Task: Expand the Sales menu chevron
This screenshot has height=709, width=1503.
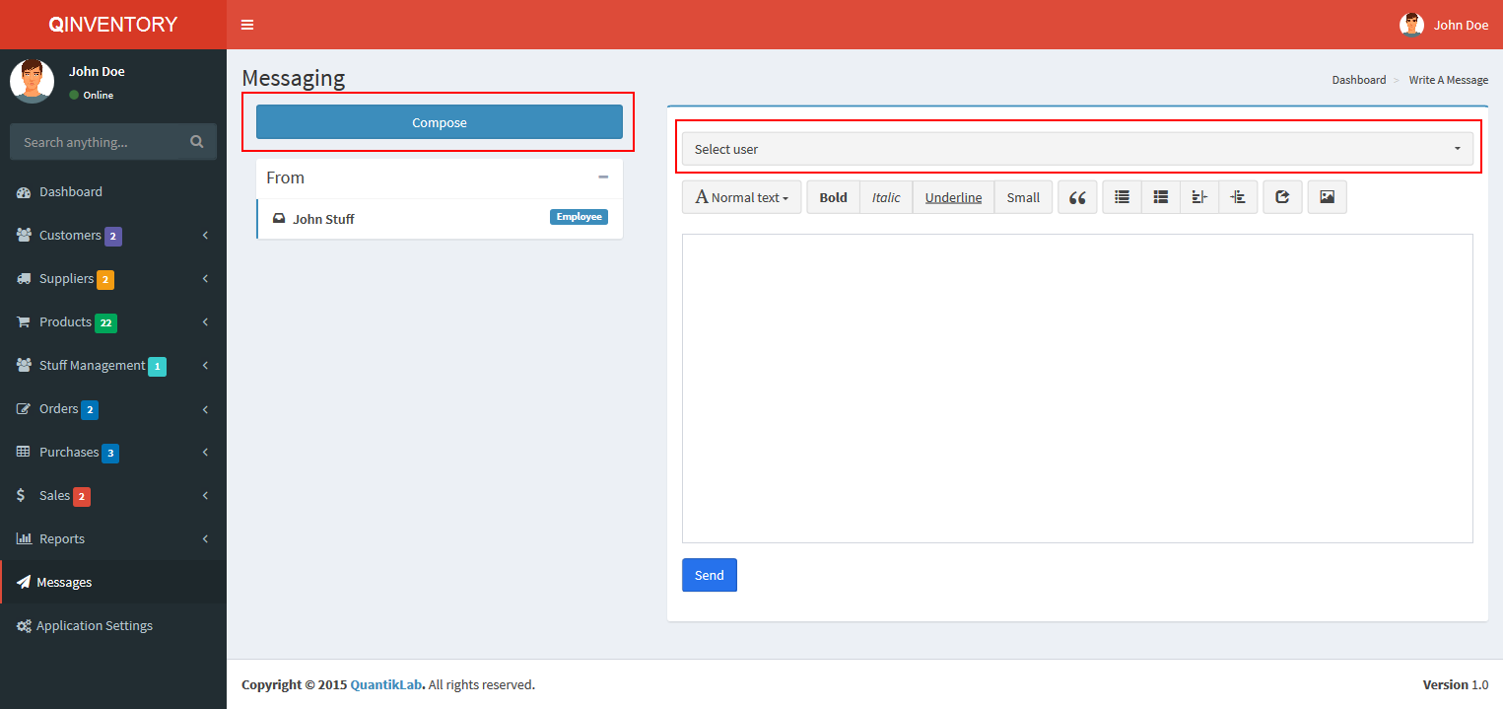Action: pyautogui.click(x=205, y=496)
